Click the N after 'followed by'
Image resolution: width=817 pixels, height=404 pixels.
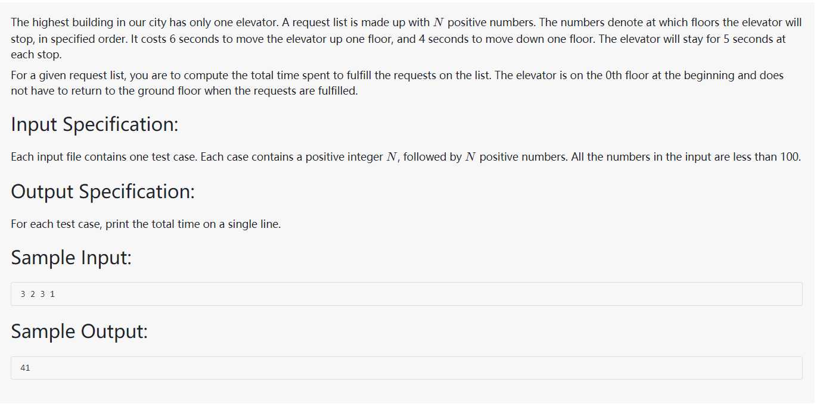tap(471, 157)
